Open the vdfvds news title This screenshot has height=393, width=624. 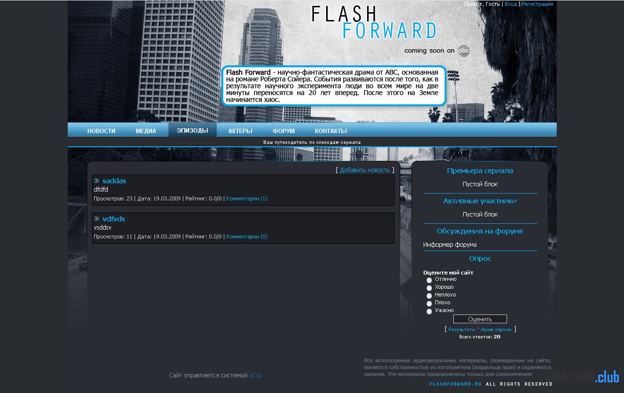[x=114, y=219]
